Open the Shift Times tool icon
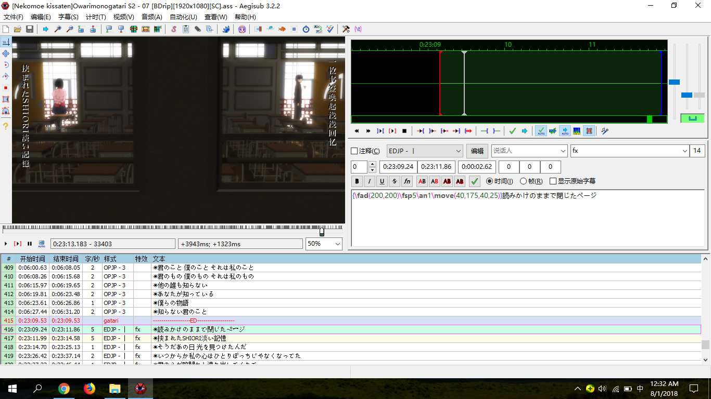Viewport: 711px width, 399px height. pyautogui.click(x=258, y=29)
